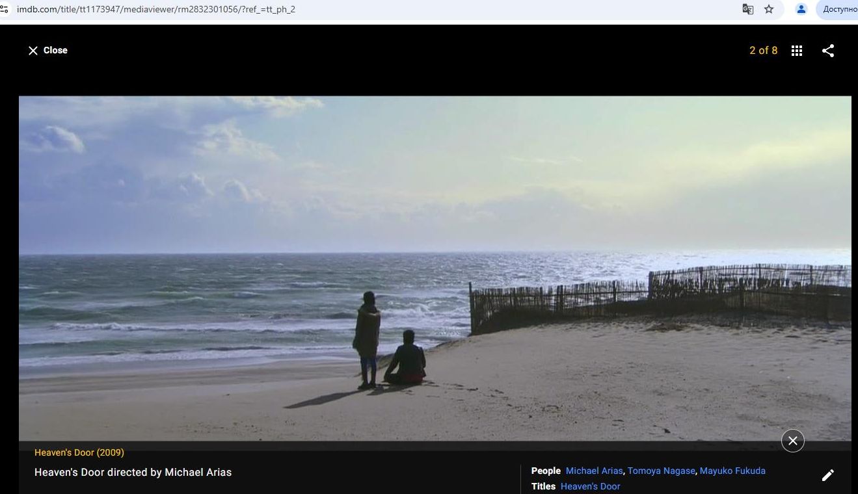Click the '2 of 8' photo counter
The height and width of the screenshot is (494, 858).
pyautogui.click(x=763, y=51)
